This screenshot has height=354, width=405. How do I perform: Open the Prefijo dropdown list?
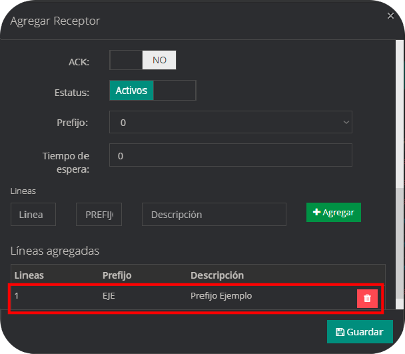click(230, 123)
